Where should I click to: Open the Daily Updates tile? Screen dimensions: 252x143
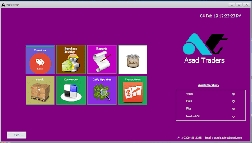(x=102, y=90)
